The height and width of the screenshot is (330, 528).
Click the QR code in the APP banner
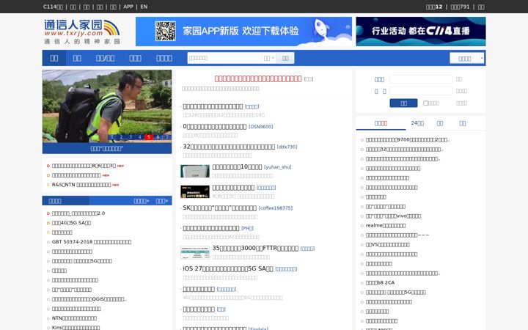tap(165, 31)
